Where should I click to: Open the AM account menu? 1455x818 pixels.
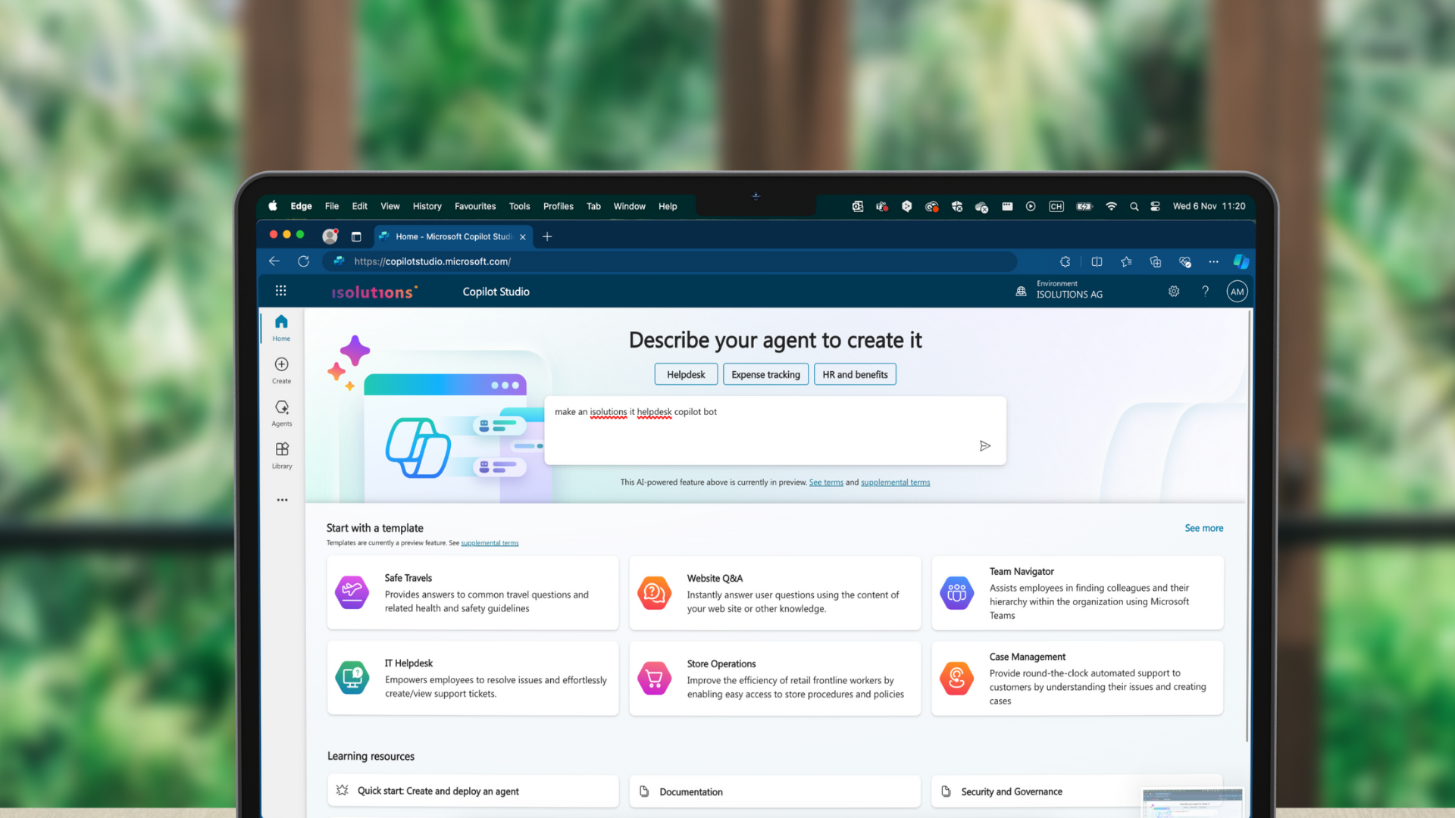(1237, 292)
